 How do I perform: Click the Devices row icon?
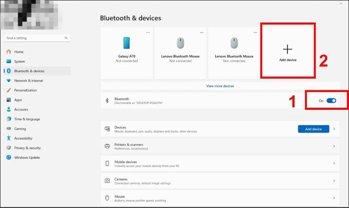[x=107, y=129]
